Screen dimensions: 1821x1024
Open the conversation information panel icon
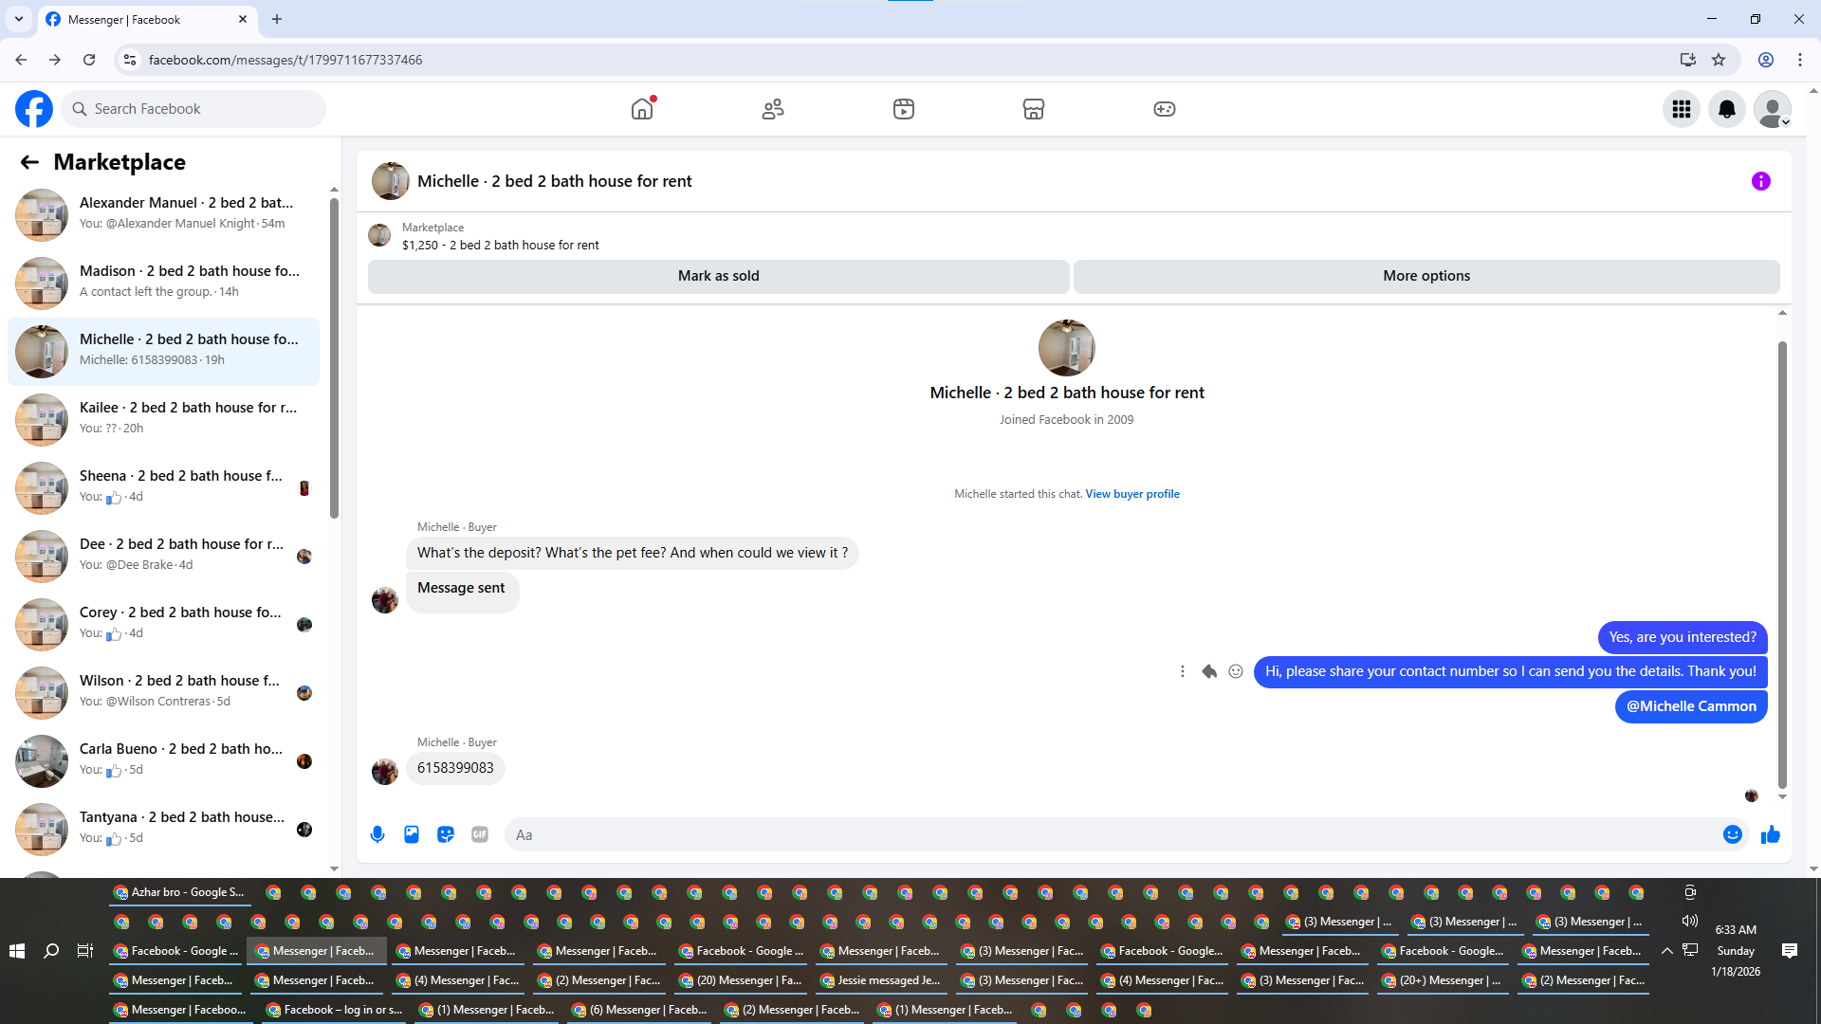pyautogui.click(x=1760, y=181)
